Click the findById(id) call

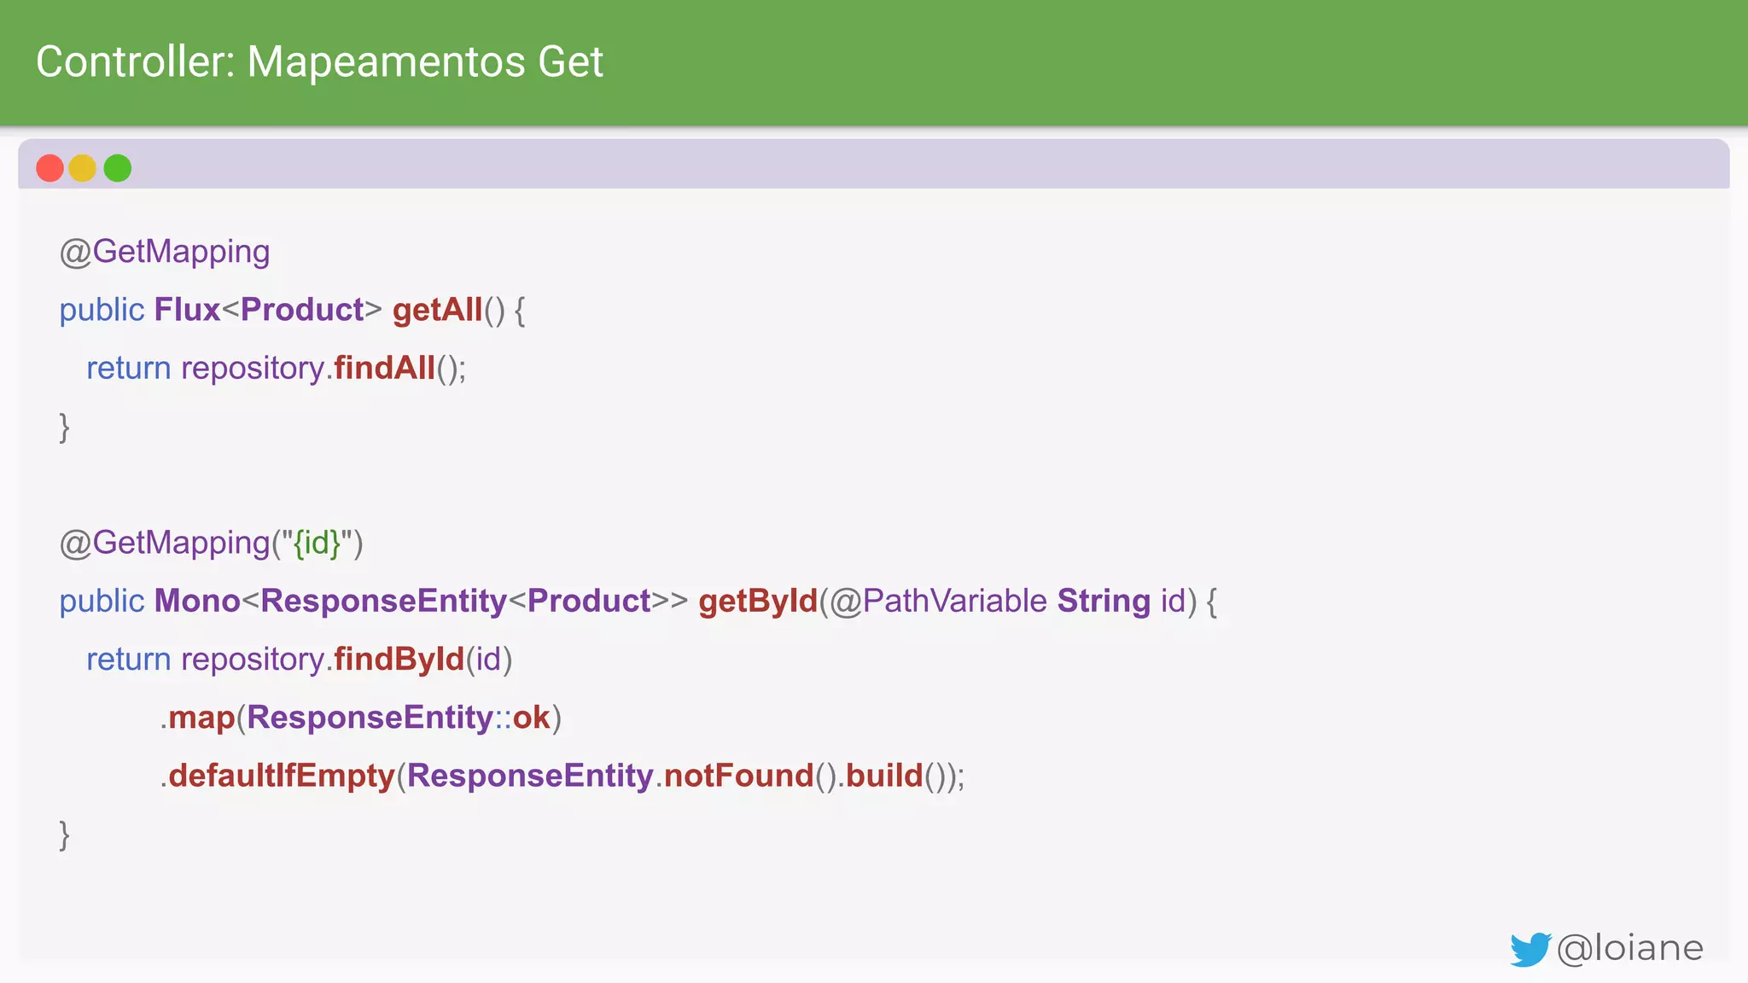point(423,660)
